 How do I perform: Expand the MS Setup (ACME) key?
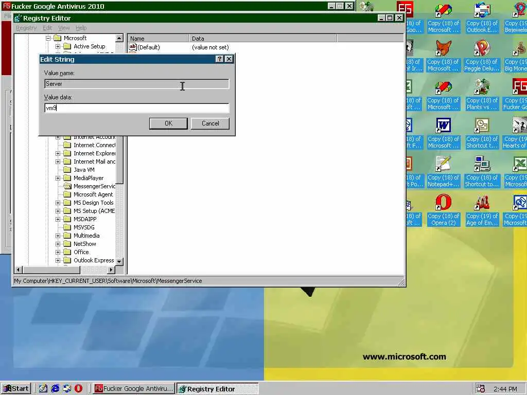58,211
